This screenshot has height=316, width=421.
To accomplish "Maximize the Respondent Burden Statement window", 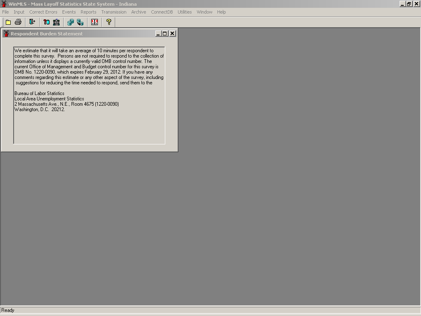I will point(165,34).
